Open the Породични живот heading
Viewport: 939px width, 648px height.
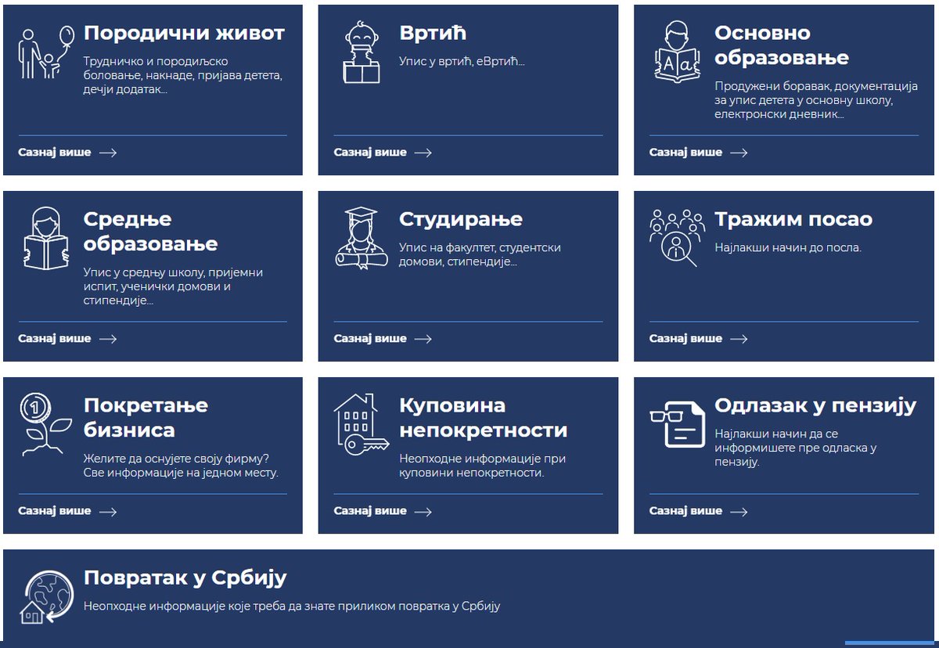(184, 34)
